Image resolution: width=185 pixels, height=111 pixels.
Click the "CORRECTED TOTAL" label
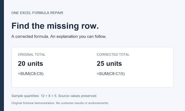tap(113, 55)
